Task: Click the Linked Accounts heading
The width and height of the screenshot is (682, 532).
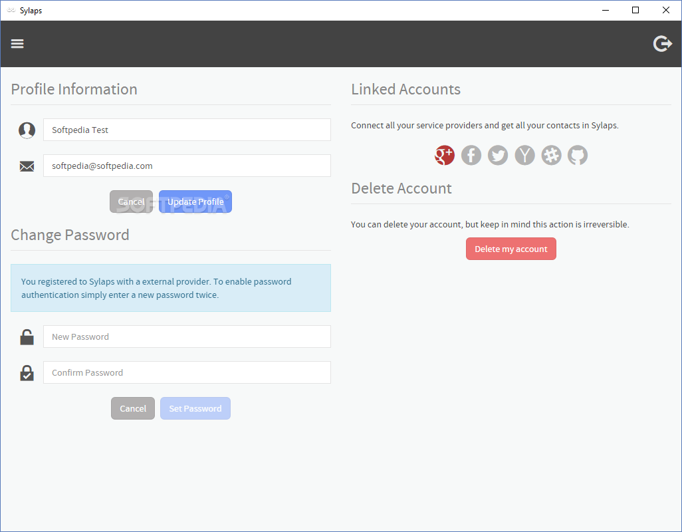Action: click(x=405, y=89)
